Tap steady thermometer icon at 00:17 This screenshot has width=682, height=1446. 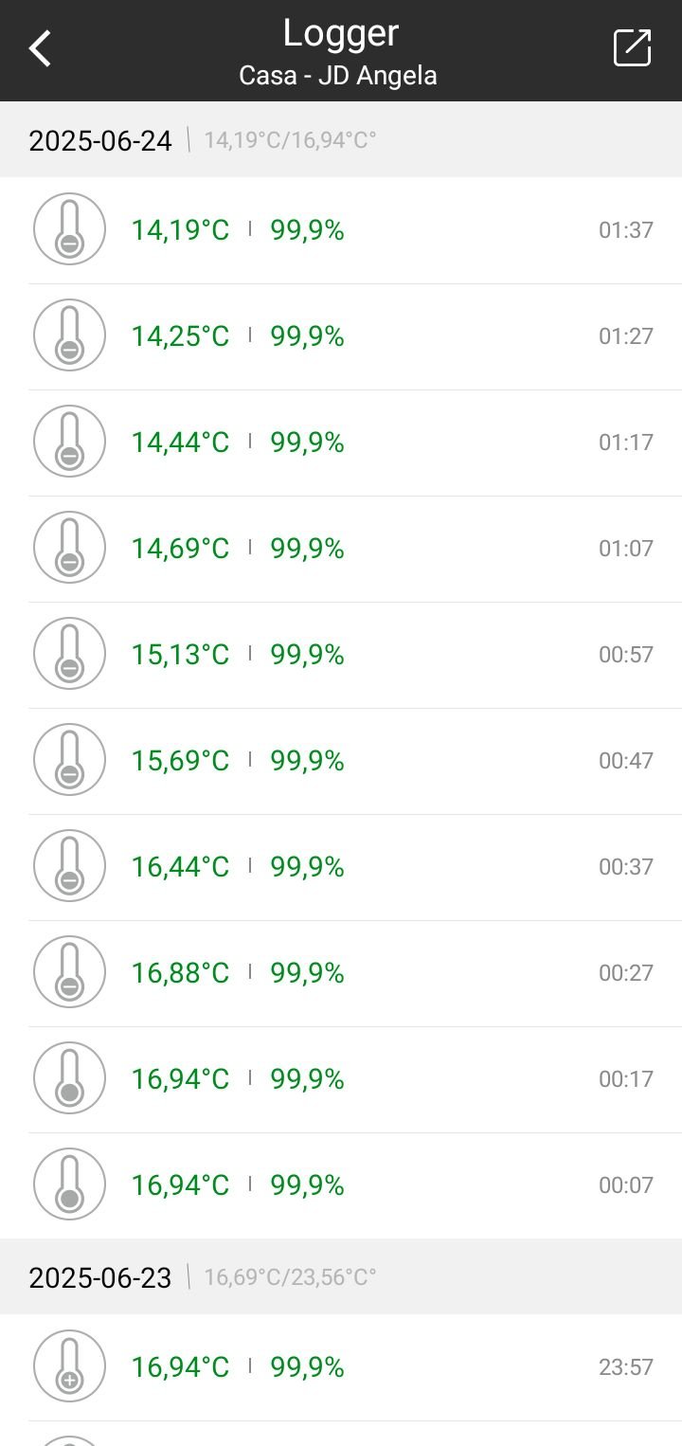click(x=69, y=1078)
